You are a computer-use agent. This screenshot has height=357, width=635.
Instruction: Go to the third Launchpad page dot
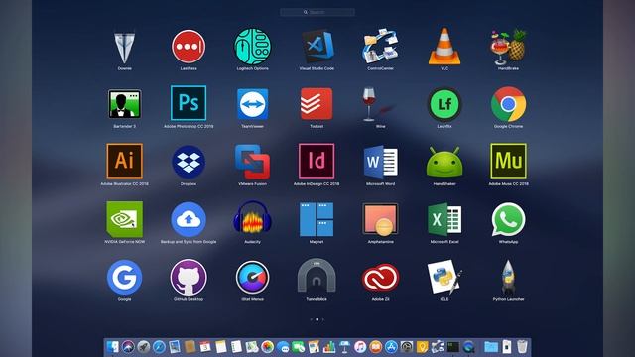(x=323, y=319)
